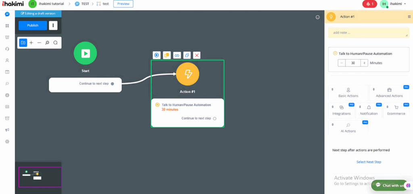This screenshot has width=413, height=194.
Task: Click the Messenger icon in left sidebar
Action: click(7, 14)
